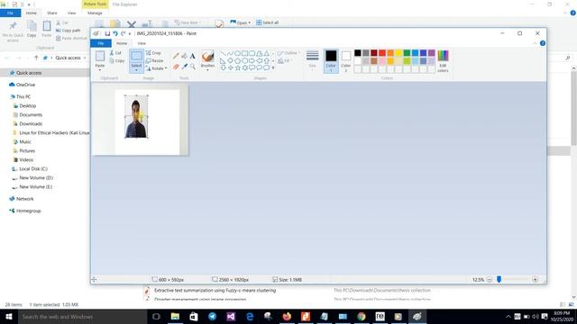Choose the Fill with color bucket tool
The height and width of the screenshot is (324, 577).
[x=184, y=56]
